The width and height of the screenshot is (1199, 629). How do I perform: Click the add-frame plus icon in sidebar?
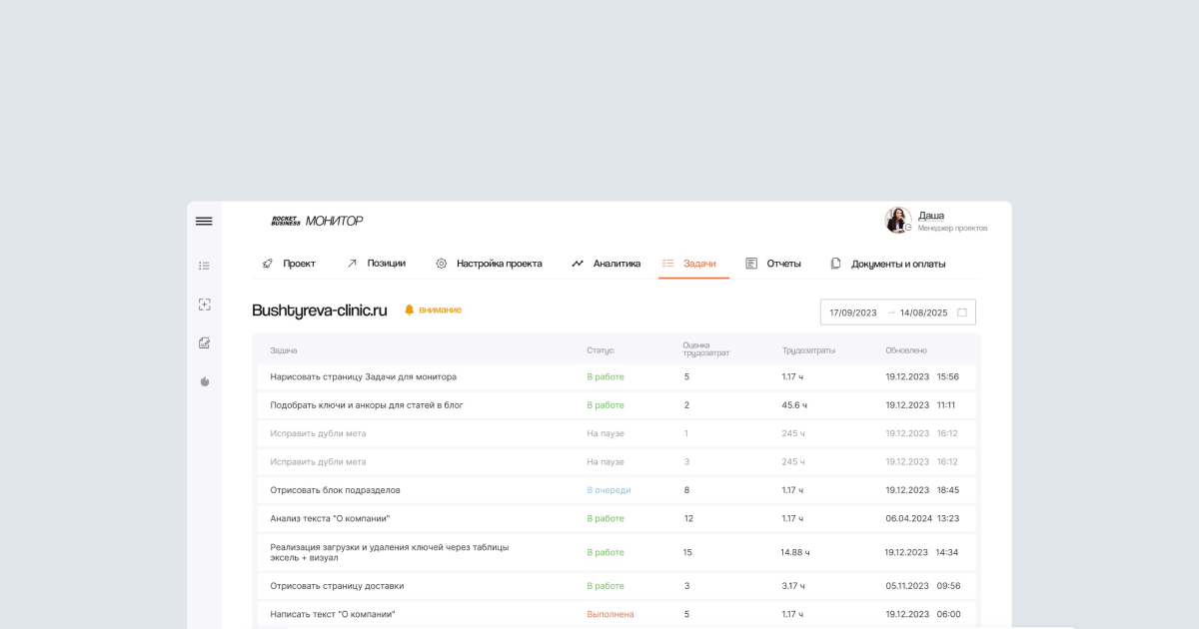tap(204, 305)
